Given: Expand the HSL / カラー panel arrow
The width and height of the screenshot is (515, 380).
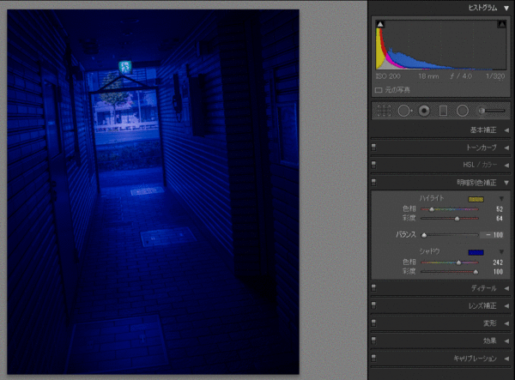Looking at the screenshot, I should (506, 165).
